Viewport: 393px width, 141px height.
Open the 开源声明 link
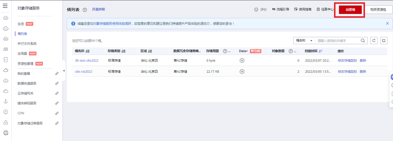(x=98, y=9)
